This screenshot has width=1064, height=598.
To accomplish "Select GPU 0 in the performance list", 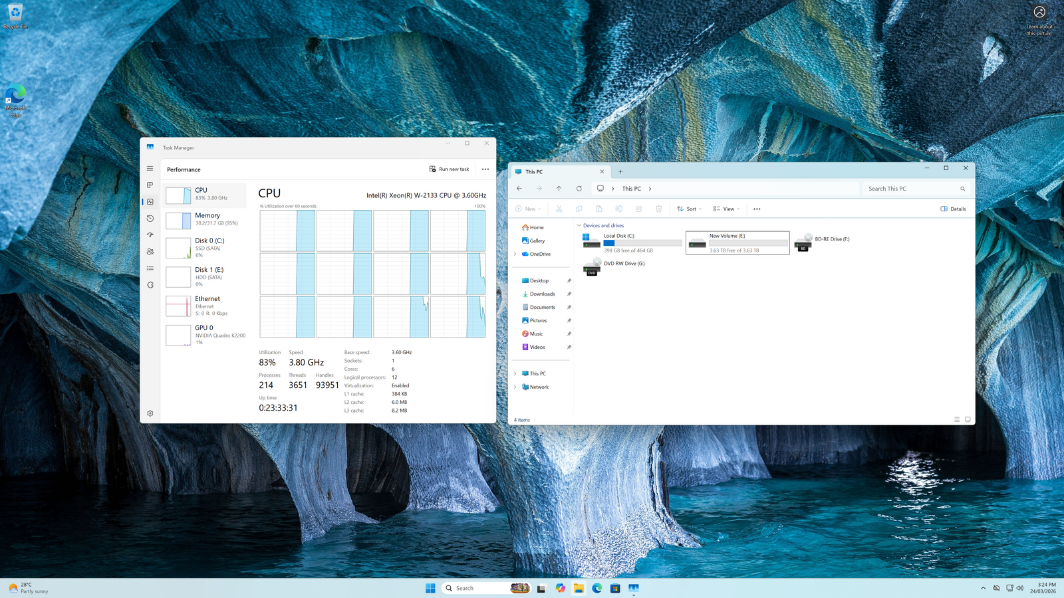I will [x=206, y=334].
